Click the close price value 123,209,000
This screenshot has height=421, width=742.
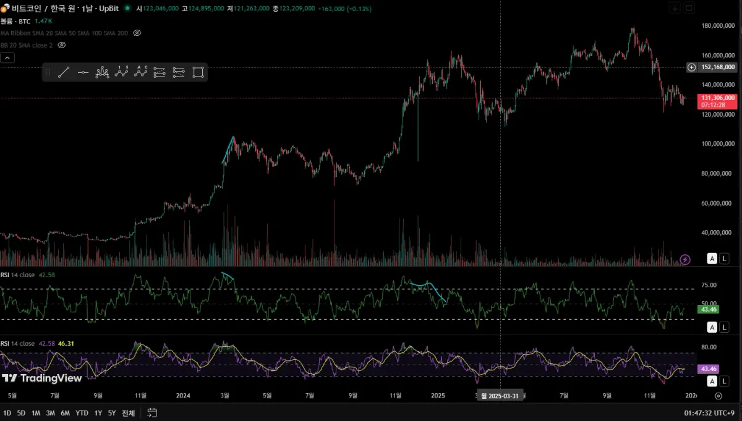[x=297, y=9]
